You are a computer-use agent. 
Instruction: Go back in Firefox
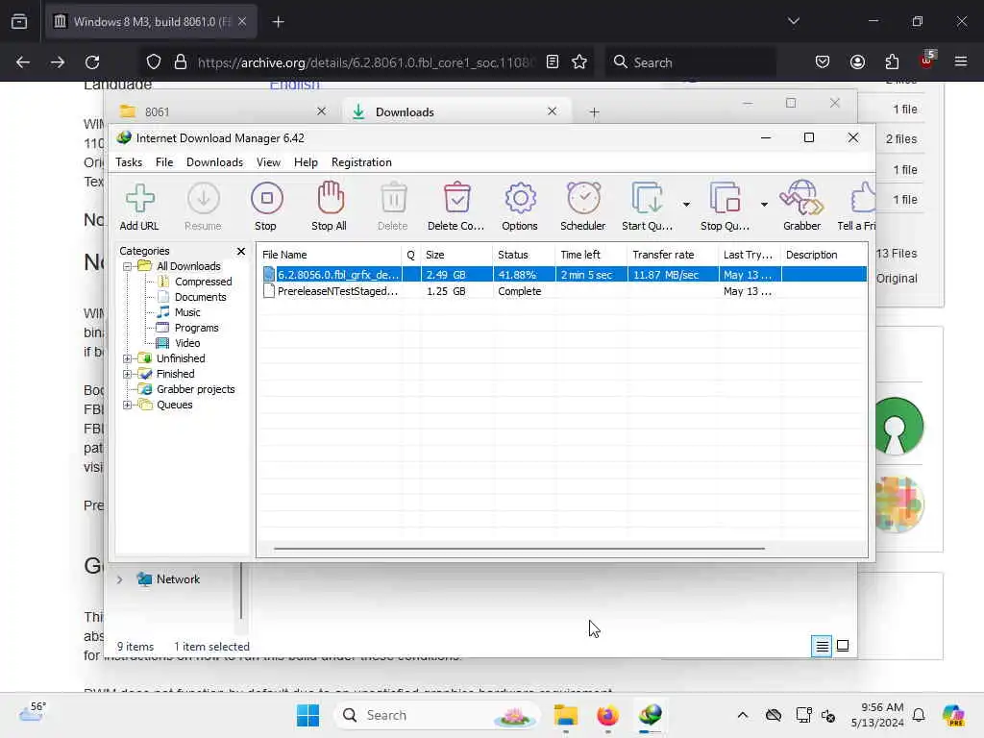[23, 62]
